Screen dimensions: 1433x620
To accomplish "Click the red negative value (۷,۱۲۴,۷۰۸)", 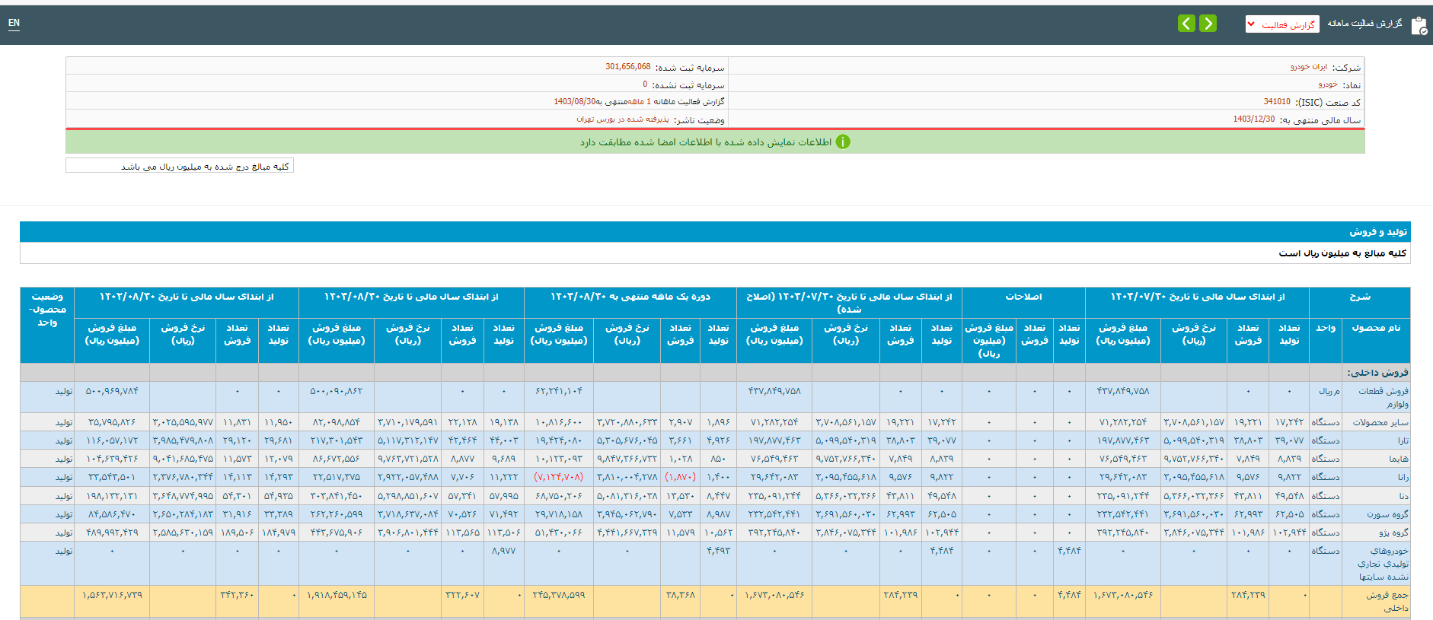I will (x=558, y=477).
